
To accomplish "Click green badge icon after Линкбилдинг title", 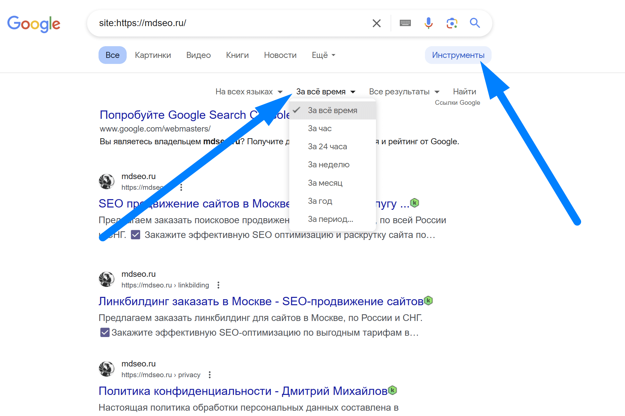I will pyautogui.click(x=428, y=301).
